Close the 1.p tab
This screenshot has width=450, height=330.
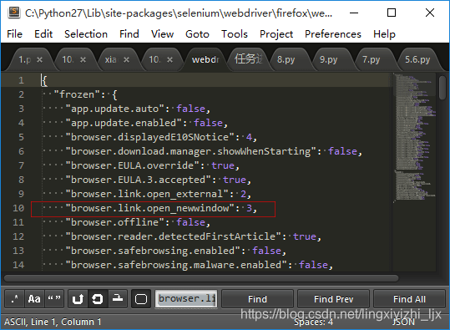point(39,59)
